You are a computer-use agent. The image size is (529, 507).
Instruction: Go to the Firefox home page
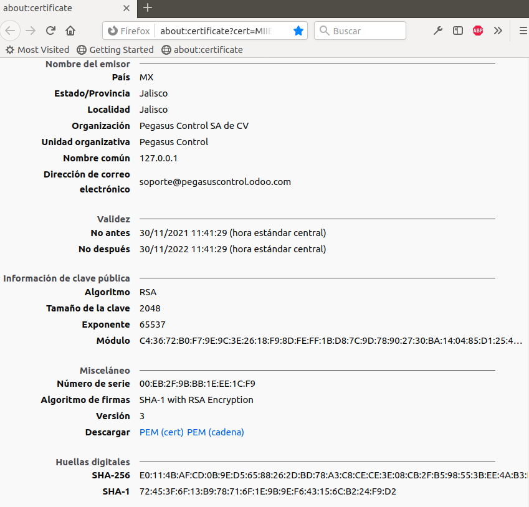70,31
